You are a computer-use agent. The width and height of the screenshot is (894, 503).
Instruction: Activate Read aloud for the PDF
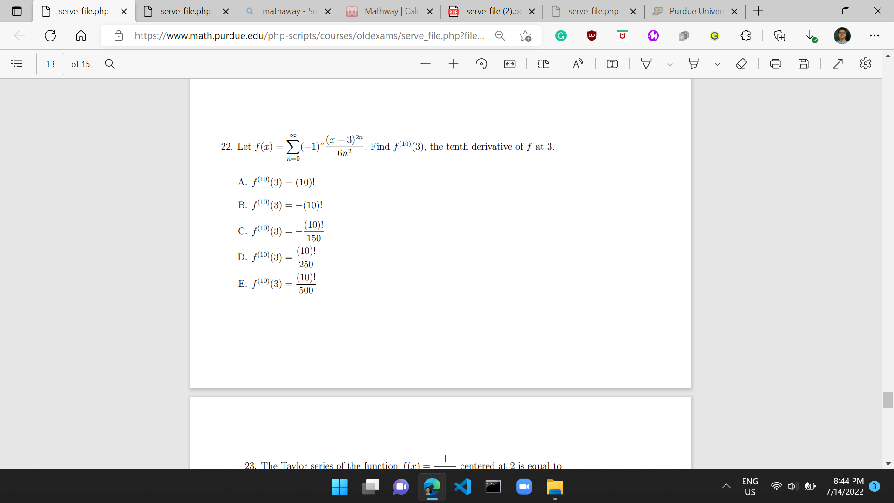(578, 64)
